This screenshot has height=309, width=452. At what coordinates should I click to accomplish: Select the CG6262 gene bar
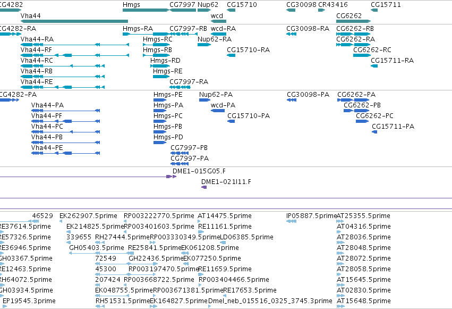coord(353,21)
